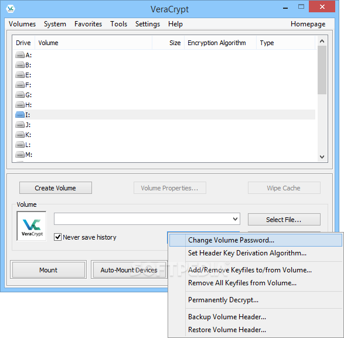Open the Volumes menu
Viewport: 344px width, 338px height.
tap(22, 24)
